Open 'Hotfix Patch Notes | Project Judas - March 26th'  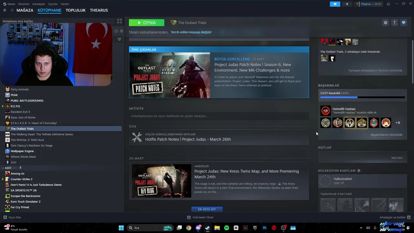point(188,139)
